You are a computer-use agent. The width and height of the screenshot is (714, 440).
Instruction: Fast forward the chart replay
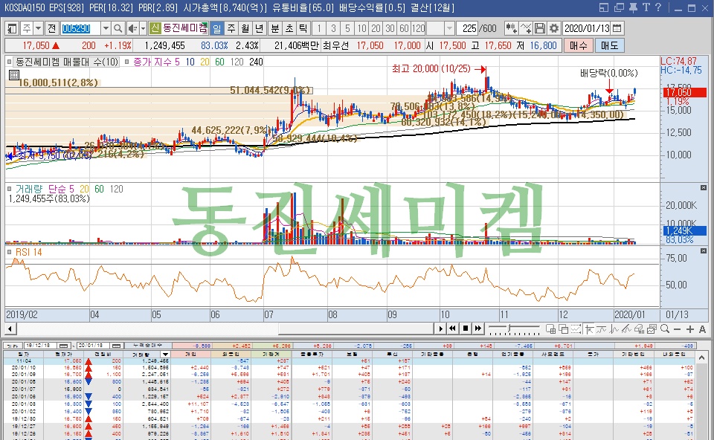[477, 329]
